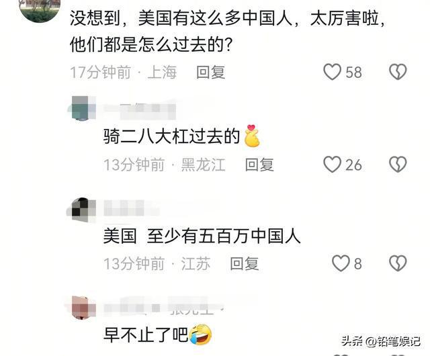This screenshot has height=356, width=430.
Task: Dislike the Shanghai comment via broken heart
Action: click(398, 72)
